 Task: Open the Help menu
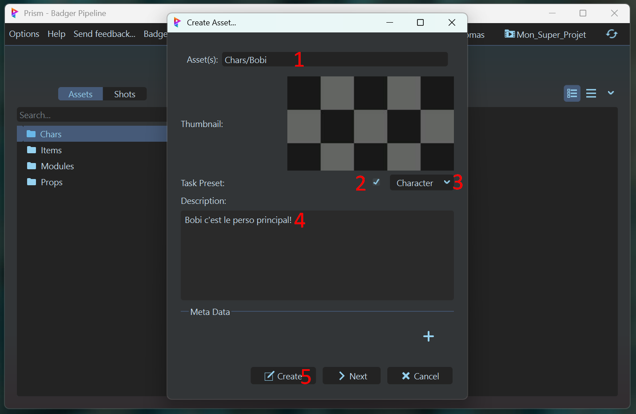56,34
